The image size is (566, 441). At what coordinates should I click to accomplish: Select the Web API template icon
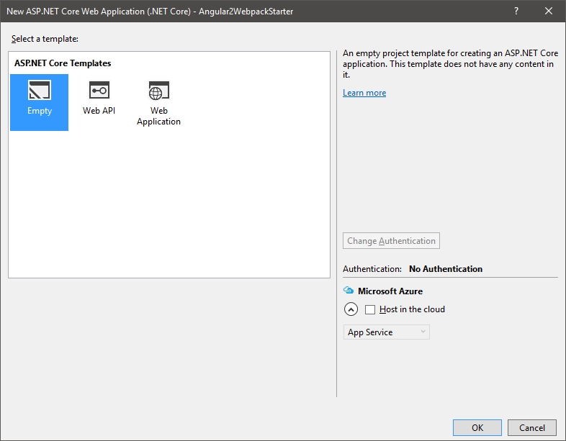(x=99, y=90)
